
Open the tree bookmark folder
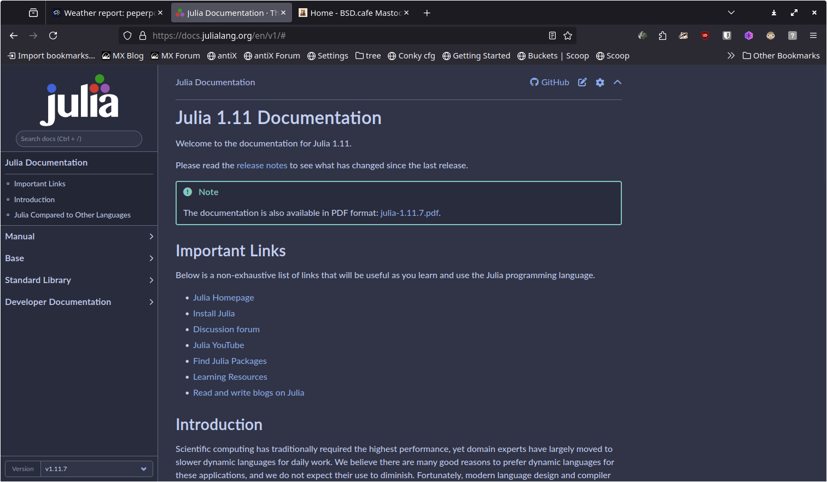pyautogui.click(x=368, y=55)
